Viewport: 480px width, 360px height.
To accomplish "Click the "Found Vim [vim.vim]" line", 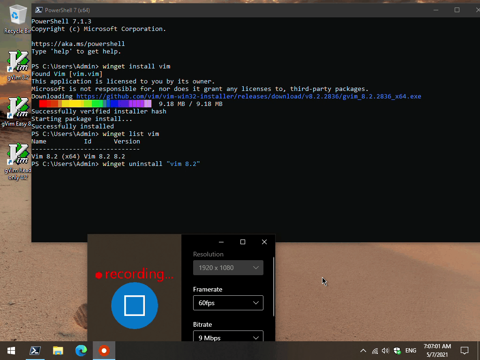I will pos(67,74).
